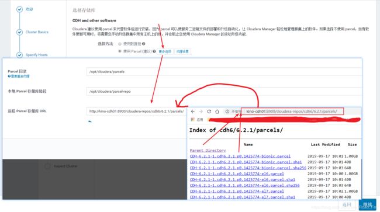The width and height of the screenshot is (380, 212).
Task: Click the Size column header
Action: (x=352, y=144)
